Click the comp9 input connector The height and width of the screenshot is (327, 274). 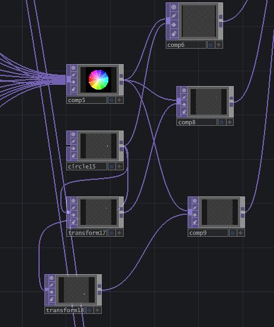(x=190, y=212)
